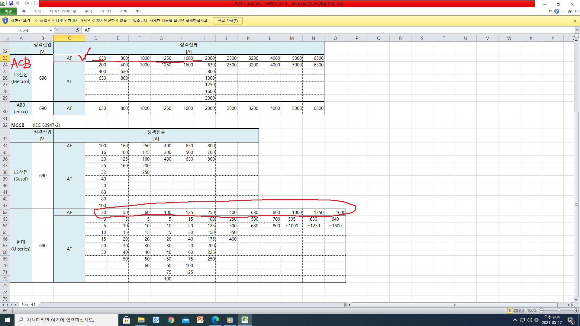
Task: Click the Save icon in quick access toolbar
Action: click(x=11, y=3)
